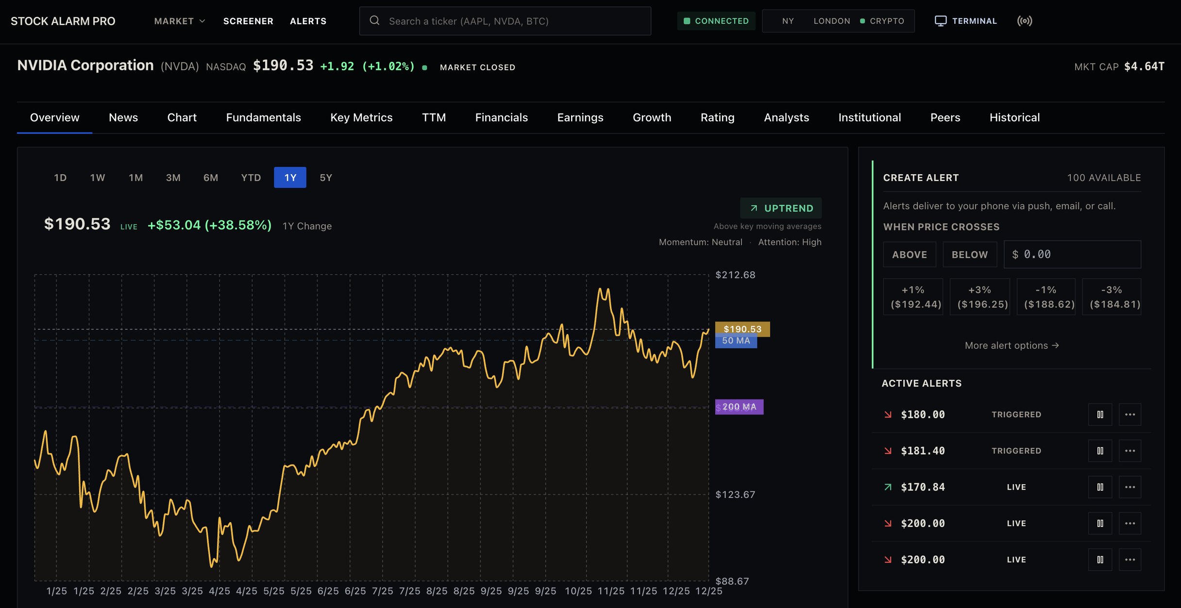Click the MARKET CLOSED status text

[477, 67]
